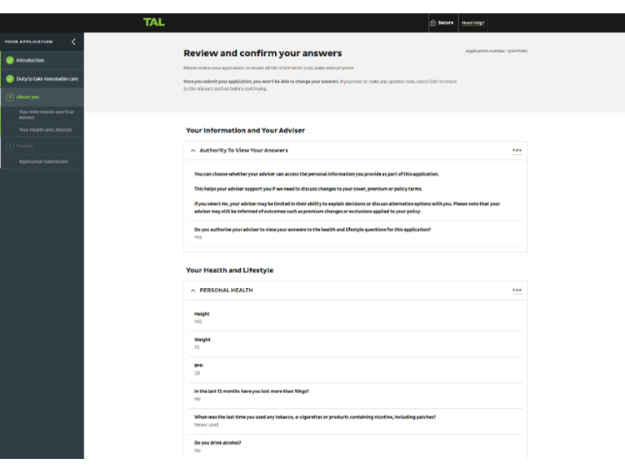Edit the Authority To View Your Answers section
The height and width of the screenshot is (473, 625).
click(x=517, y=150)
